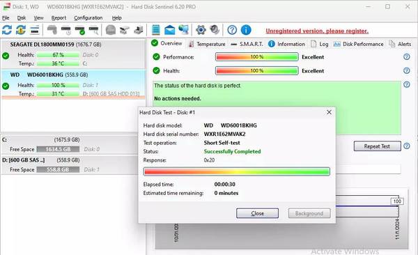Switch to the Temperature tab

tap(207, 44)
